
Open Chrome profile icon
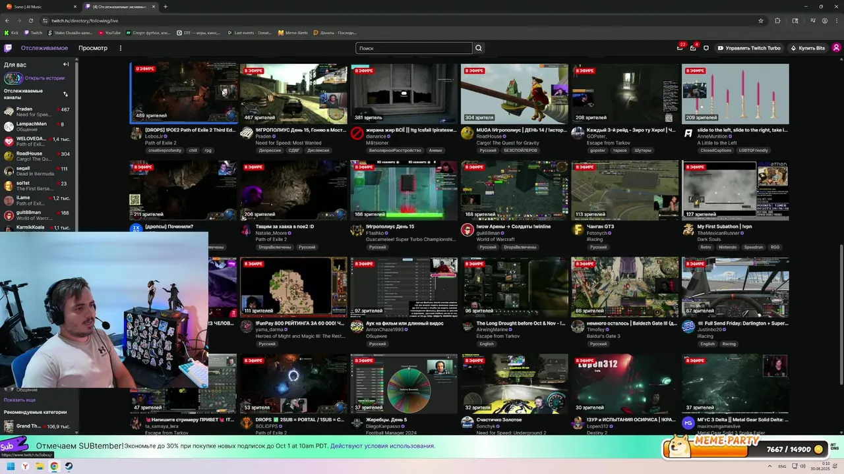click(825, 21)
